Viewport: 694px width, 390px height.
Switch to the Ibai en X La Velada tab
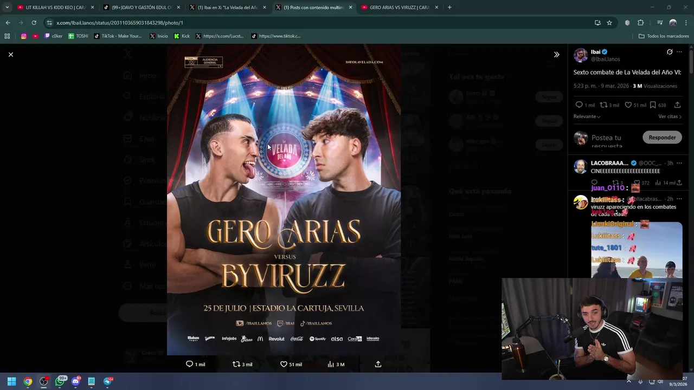(x=228, y=8)
